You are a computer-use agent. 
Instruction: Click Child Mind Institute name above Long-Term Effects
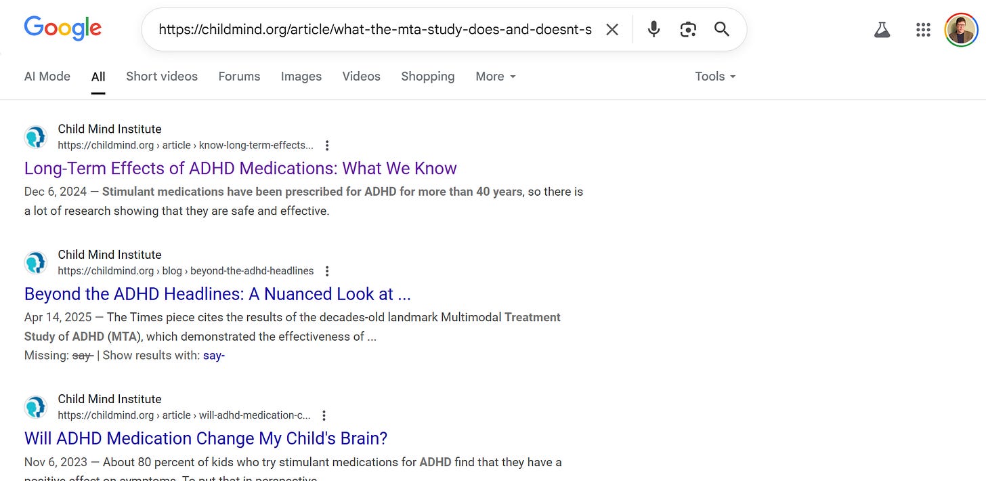click(x=110, y=129)
